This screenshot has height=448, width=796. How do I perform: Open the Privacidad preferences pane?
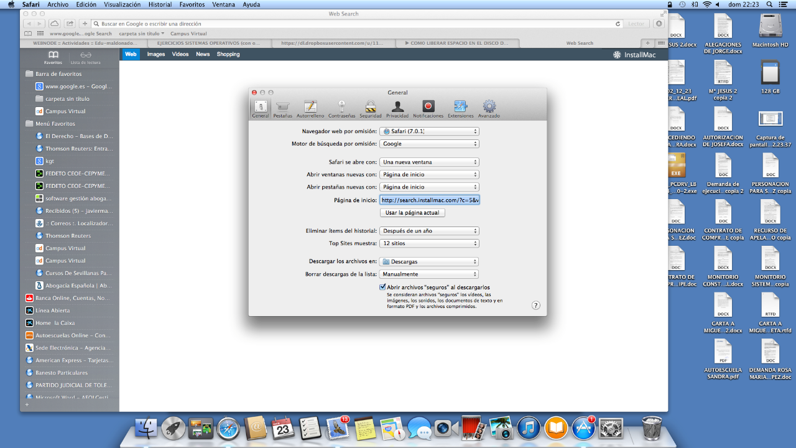click(397, 108)
